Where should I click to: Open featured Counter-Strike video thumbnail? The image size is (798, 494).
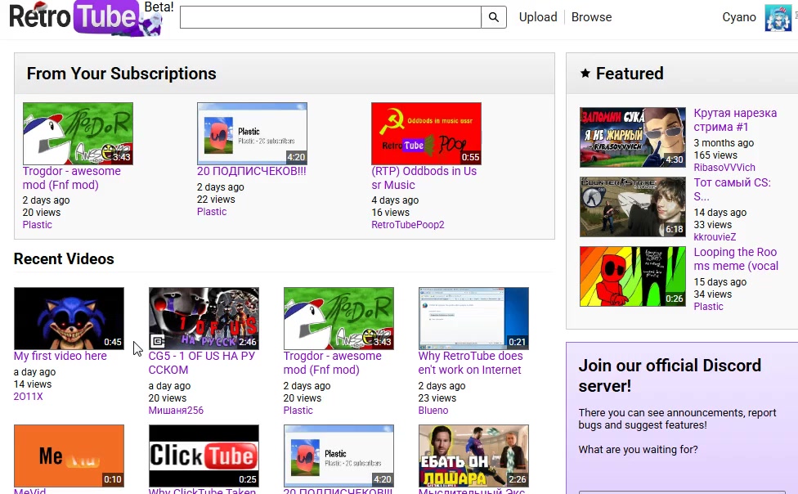(633, 207)
